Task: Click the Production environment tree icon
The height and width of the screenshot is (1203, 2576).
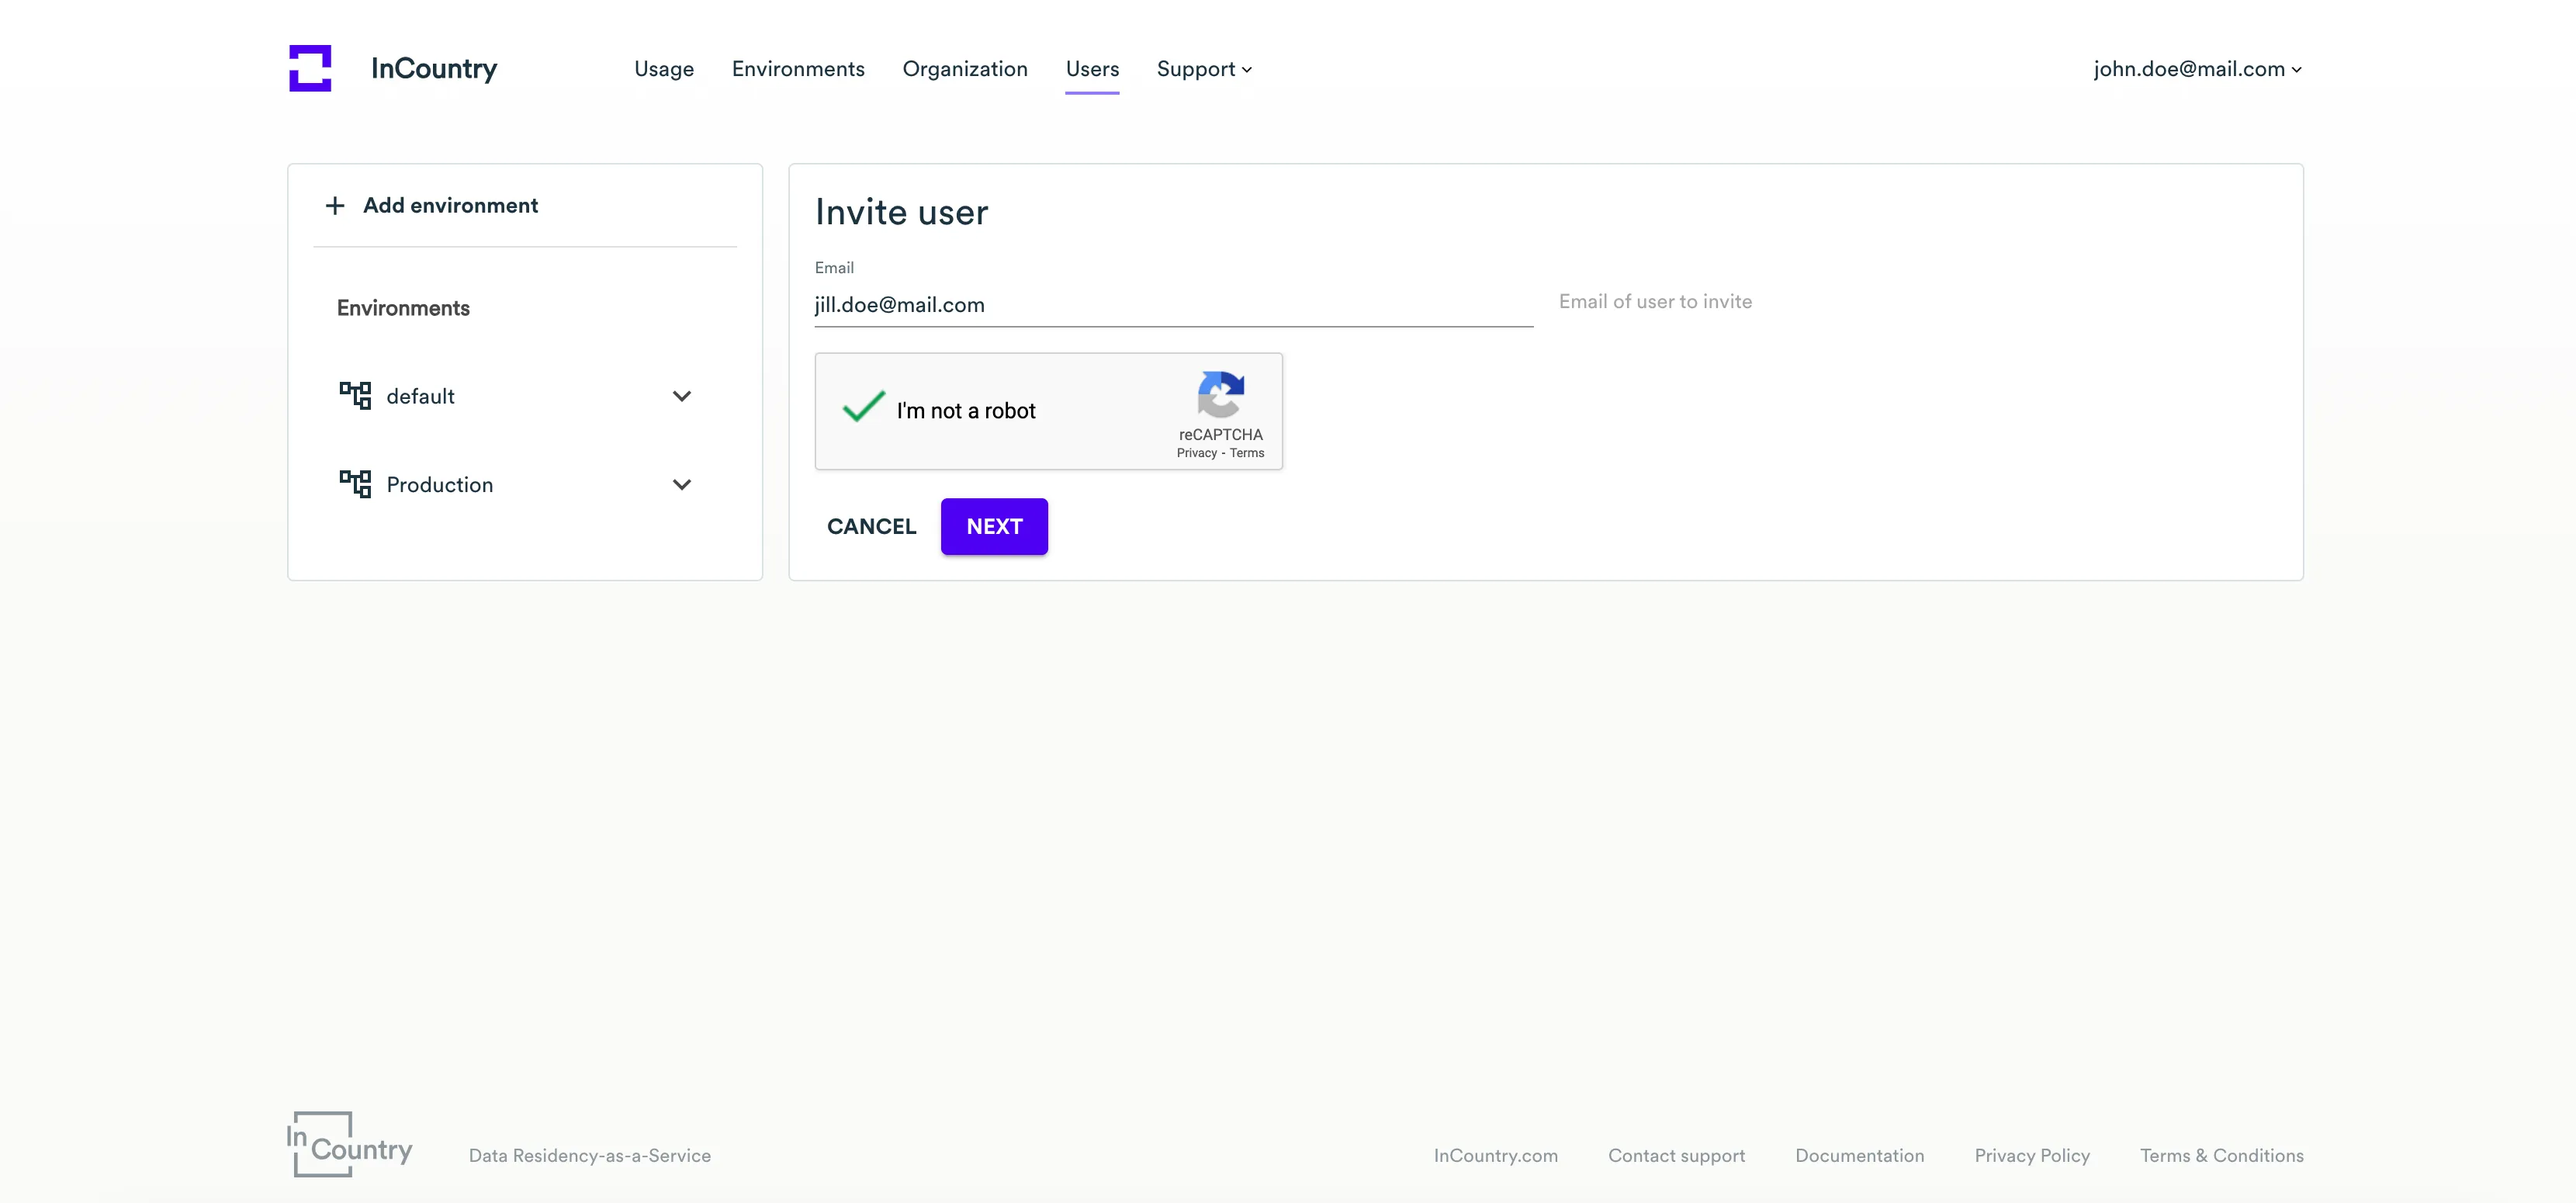Action: click(x=355, y=484)
